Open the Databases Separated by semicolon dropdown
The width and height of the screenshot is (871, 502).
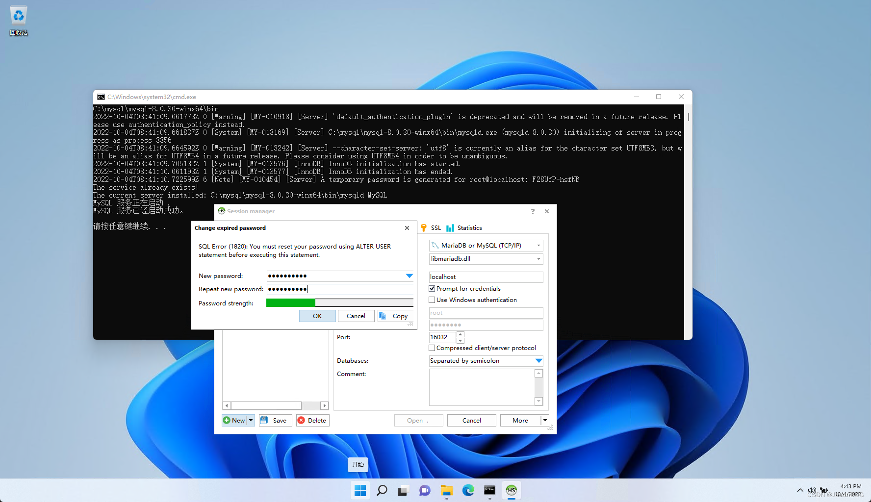tap(538, 361)
